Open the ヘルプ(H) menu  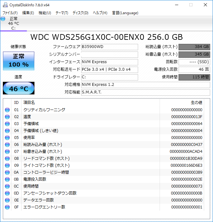click(x=100, y=13)
